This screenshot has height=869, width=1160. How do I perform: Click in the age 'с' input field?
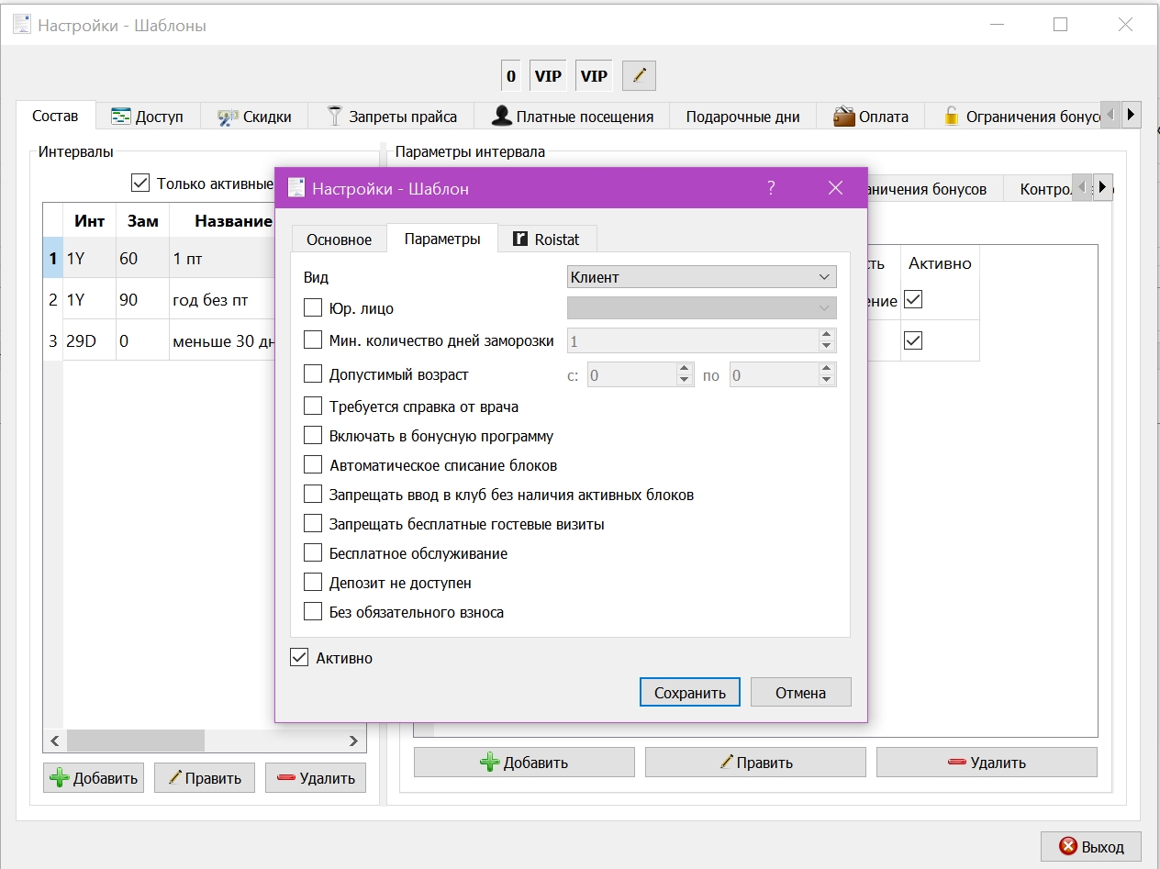point(632,374)
